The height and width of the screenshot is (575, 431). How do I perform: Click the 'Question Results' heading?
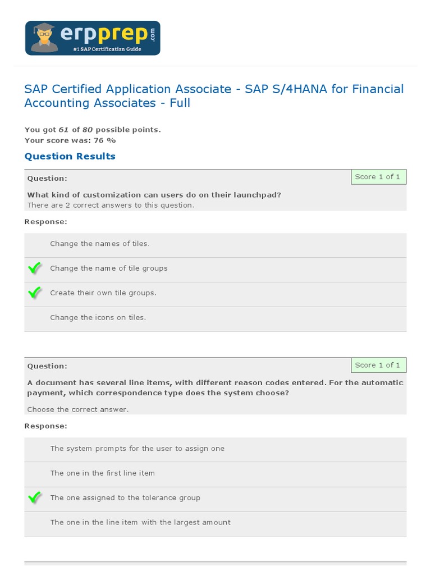tap(70, 156)
